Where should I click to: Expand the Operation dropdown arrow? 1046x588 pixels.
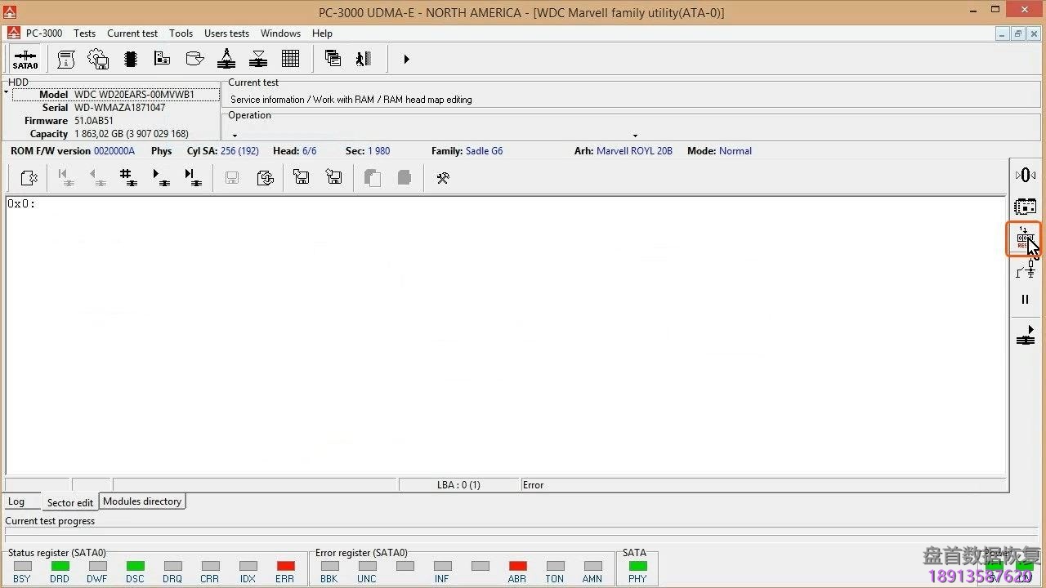(x=635, y=136)
